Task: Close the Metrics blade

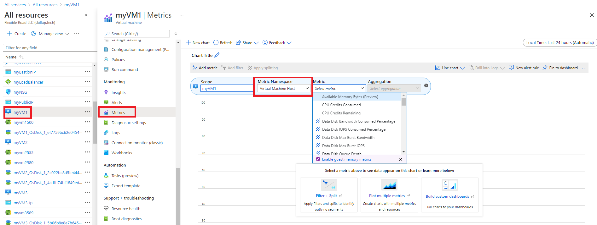Action: coord(592,15)
